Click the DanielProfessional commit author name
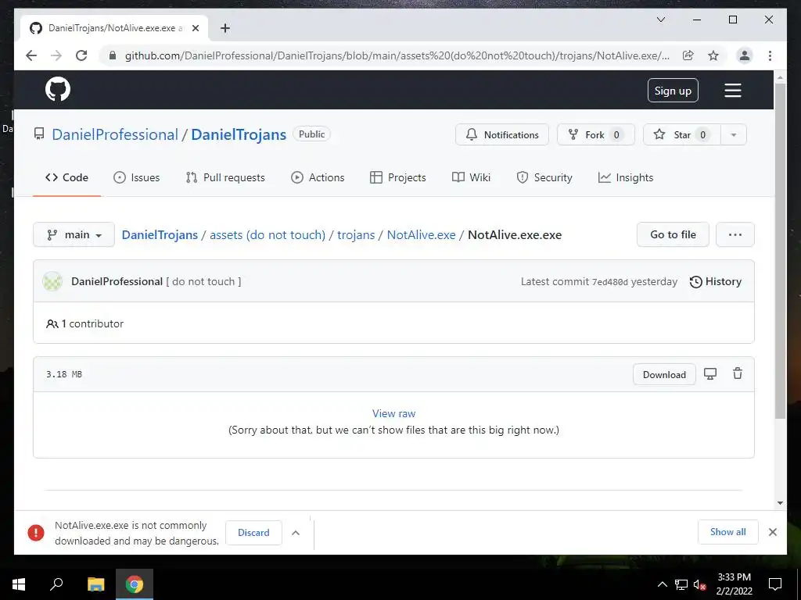Image resolution: width=801 pixels, height=600 pixels. click(117, 281)
